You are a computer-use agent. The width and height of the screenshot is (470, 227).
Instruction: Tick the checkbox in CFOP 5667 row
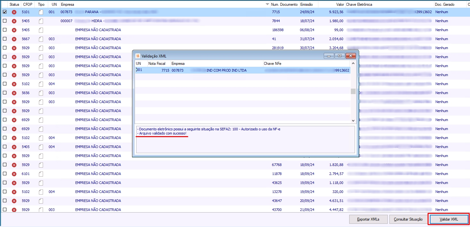pyautogui.click(x=4, y=39)
